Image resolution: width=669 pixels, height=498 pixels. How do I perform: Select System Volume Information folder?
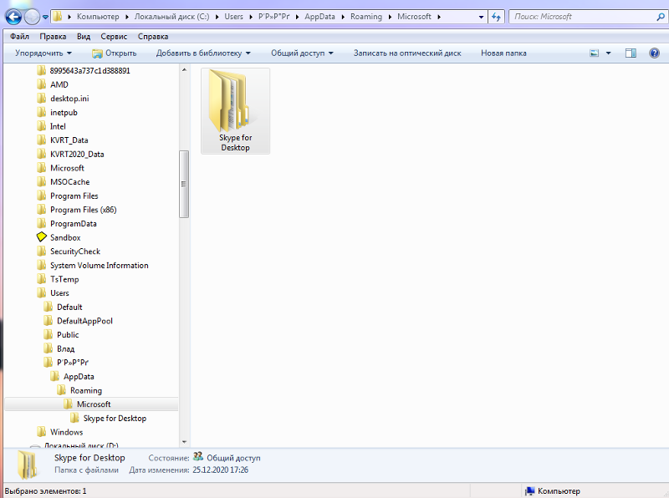[x=99, y=265]
